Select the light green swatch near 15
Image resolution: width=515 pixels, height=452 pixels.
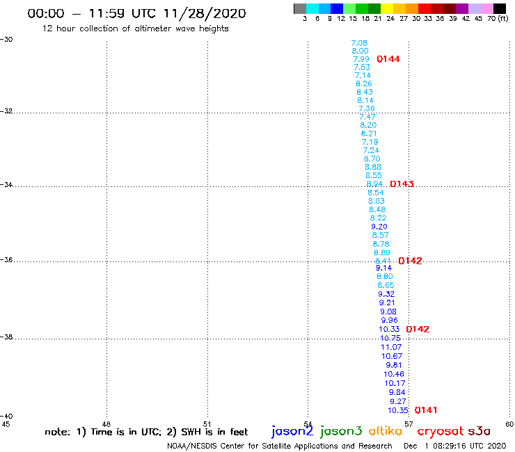(349, 8)
